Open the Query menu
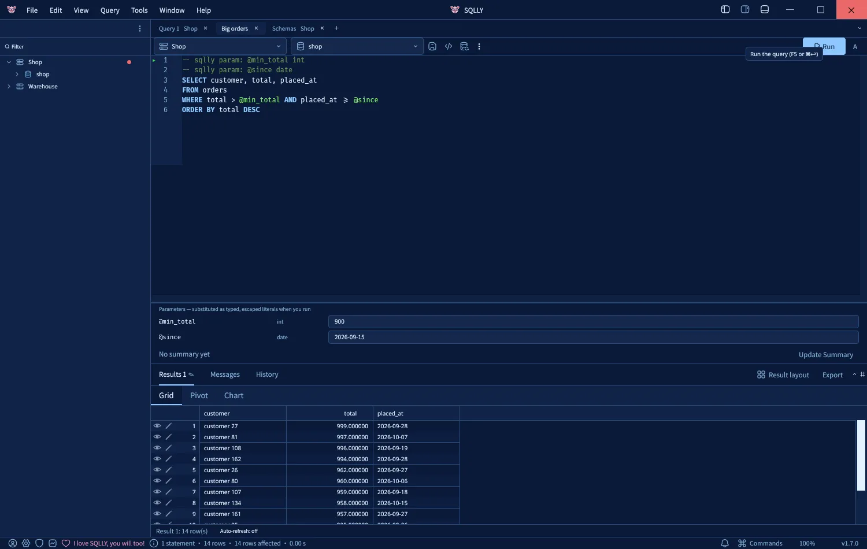 tap(110, 10)
